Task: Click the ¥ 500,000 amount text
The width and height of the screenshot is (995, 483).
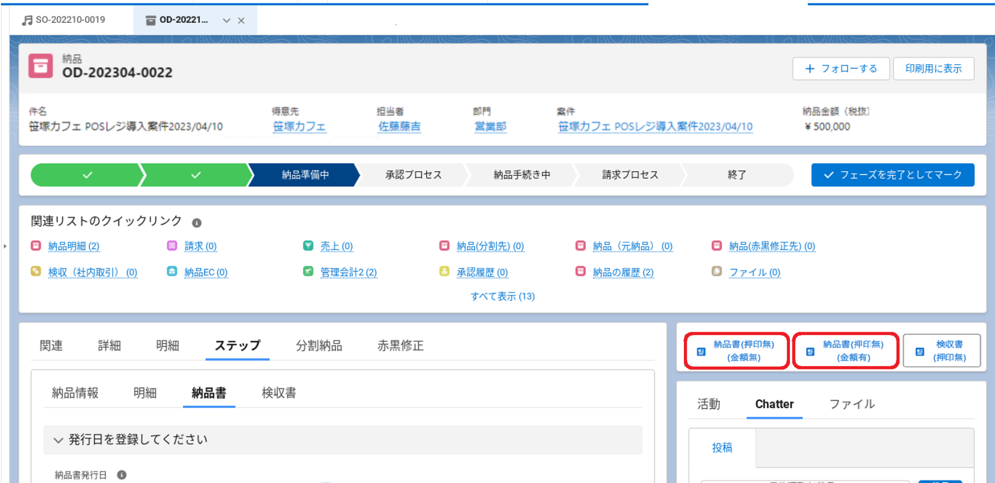Action: [827, 126]
